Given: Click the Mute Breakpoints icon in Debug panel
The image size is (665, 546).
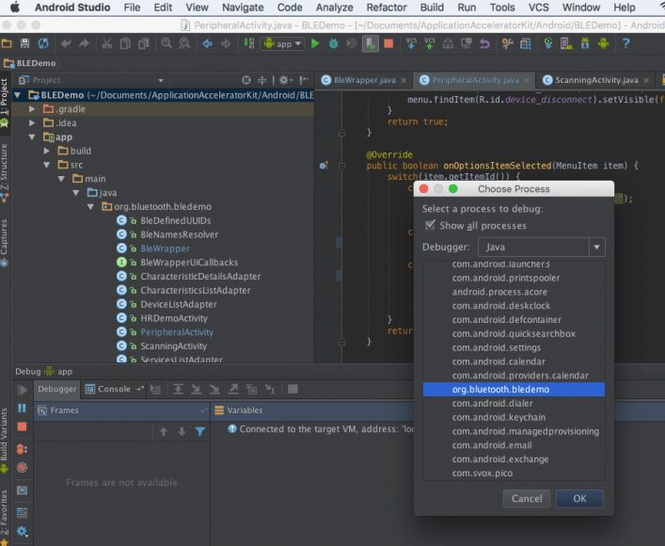Looking at the screenshot, I should point(22,468).
